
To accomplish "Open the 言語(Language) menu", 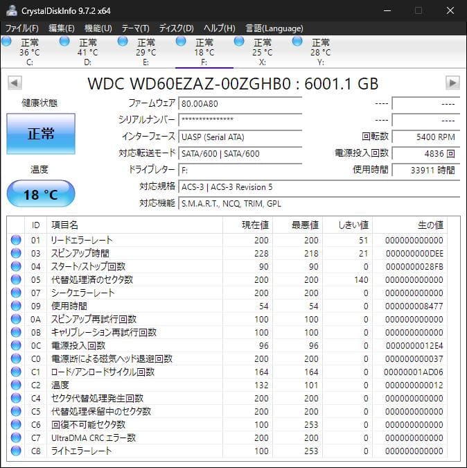I will pos(274,28).
